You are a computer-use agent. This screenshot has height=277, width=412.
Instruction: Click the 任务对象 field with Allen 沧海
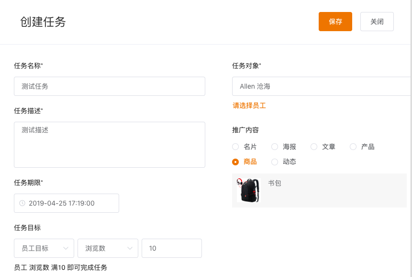[x=321, y=86]
